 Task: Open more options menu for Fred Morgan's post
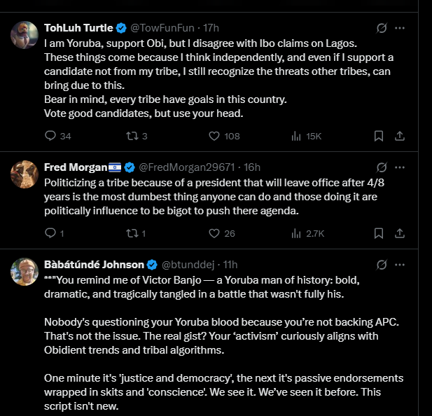tap(400, 167)
